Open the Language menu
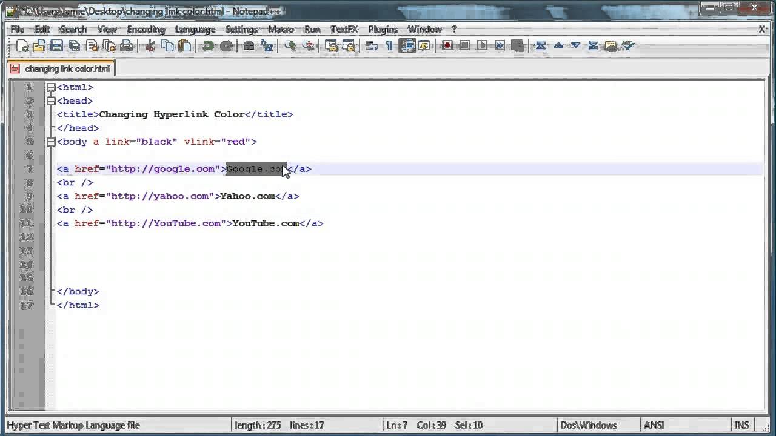The height and width of the screenshot is (436, 776). [x=195, y=29]
